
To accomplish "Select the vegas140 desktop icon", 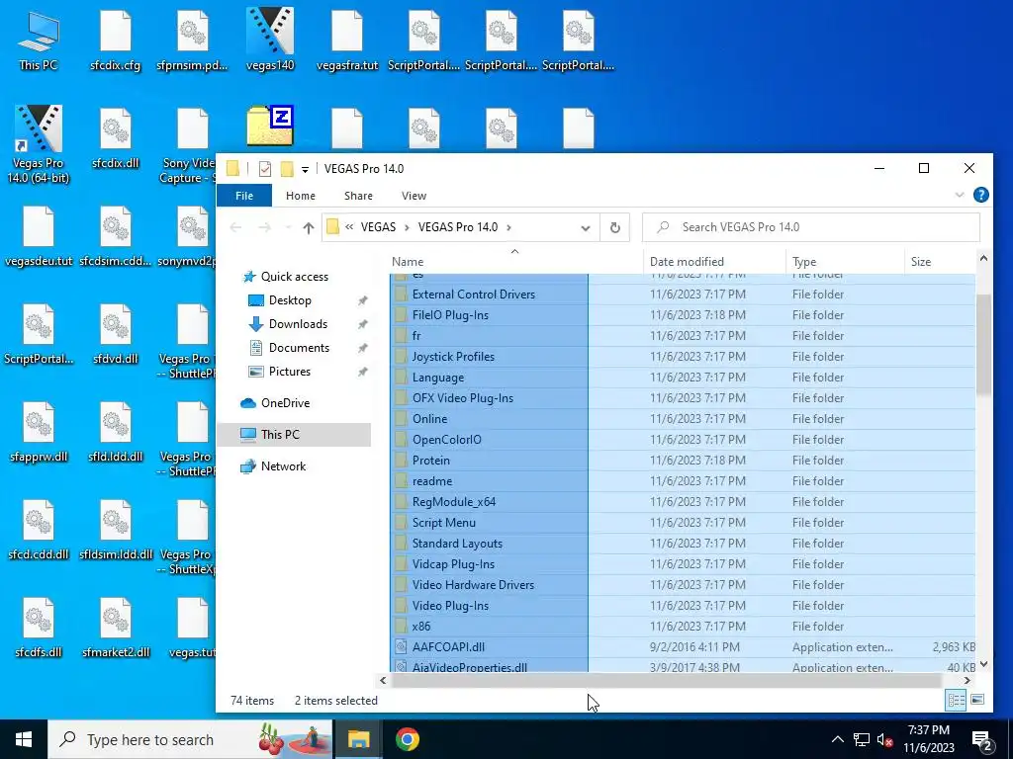I will [270, 41].
